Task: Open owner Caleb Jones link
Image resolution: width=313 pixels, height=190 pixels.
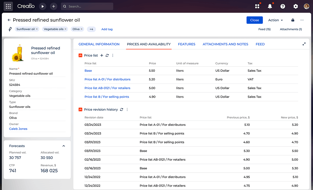Action: pyautogui.click(x=18, y=129)
